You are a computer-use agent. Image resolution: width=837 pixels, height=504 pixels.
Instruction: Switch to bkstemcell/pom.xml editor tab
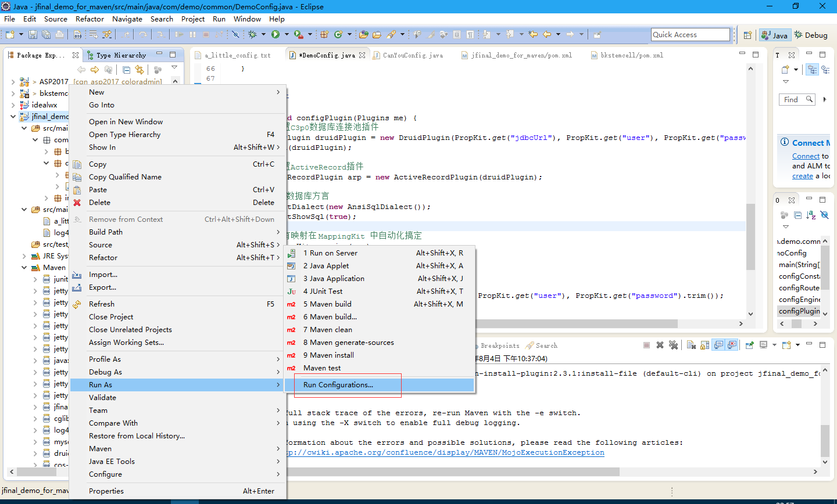tap(627, 56)
